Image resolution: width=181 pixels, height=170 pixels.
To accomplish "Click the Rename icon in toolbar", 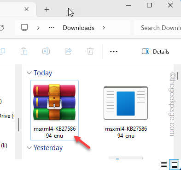I will coord(46,51).
